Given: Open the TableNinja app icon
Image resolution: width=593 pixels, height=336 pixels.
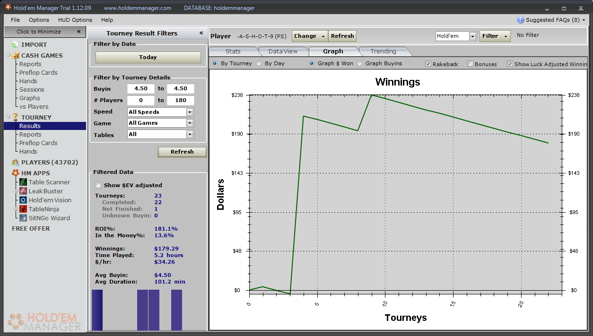Looking at the screenshot, I should point(23,209).
